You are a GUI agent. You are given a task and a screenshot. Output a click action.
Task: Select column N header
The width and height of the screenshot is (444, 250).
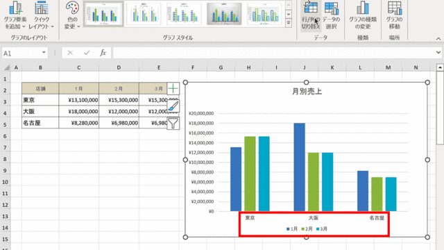[416, 67]
